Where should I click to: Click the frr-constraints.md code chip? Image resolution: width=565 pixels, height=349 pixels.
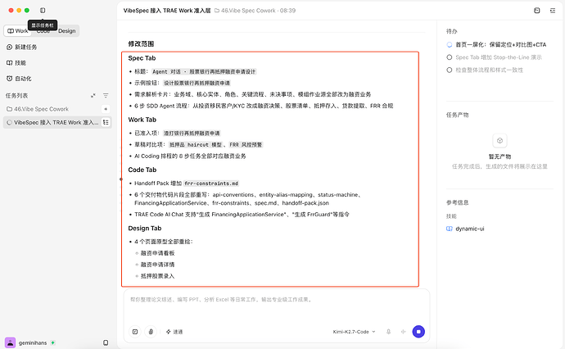click(211, 184)
